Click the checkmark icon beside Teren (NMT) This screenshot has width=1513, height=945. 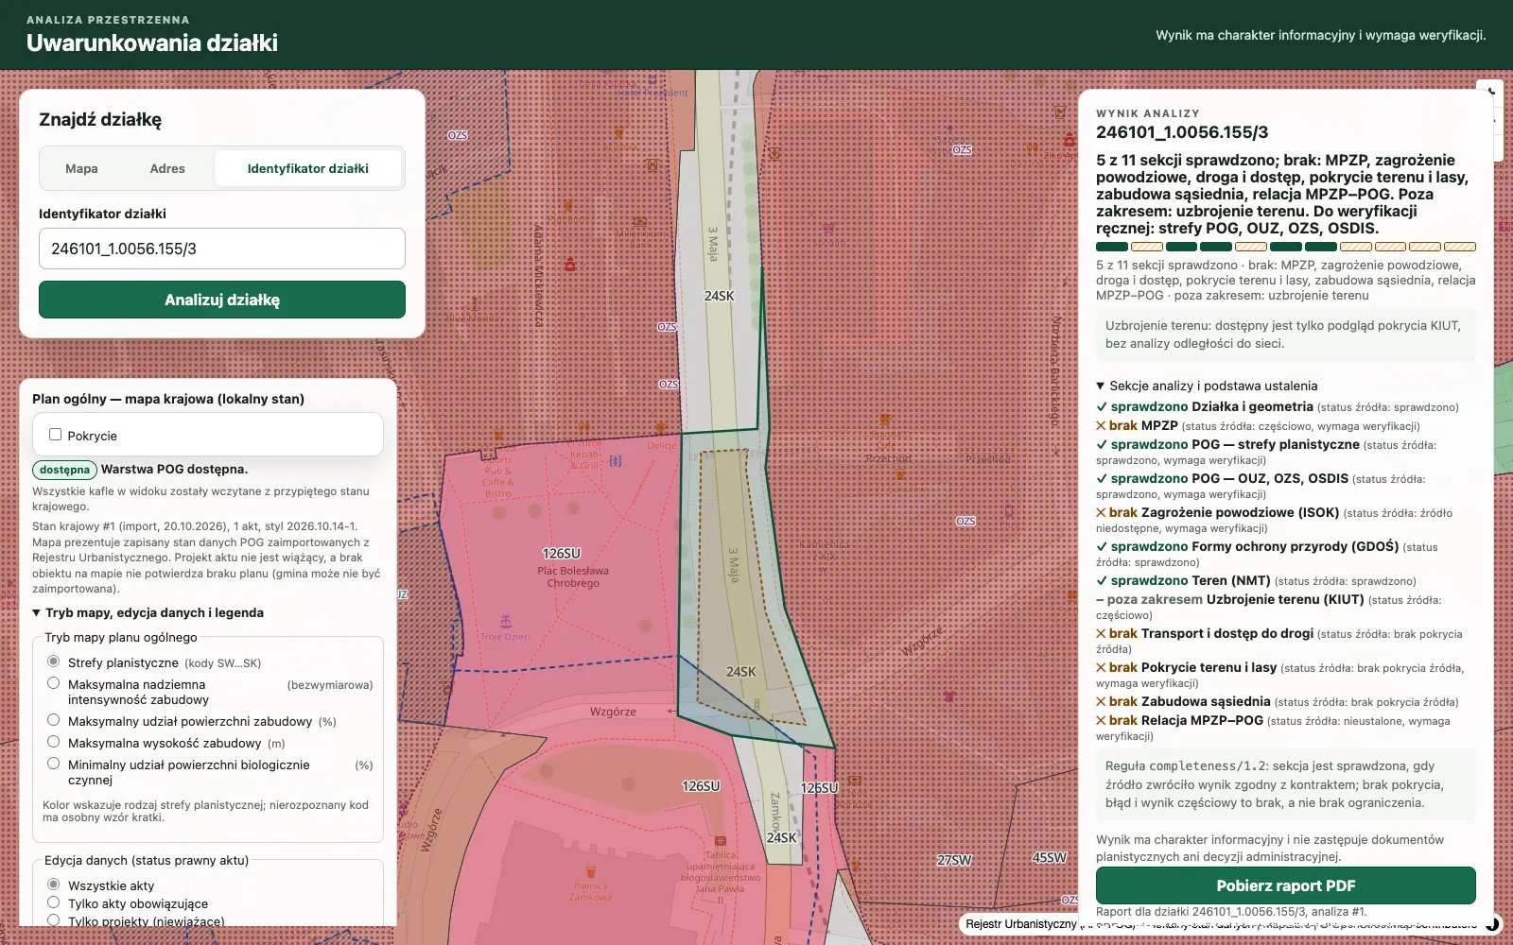point(1102,581)
